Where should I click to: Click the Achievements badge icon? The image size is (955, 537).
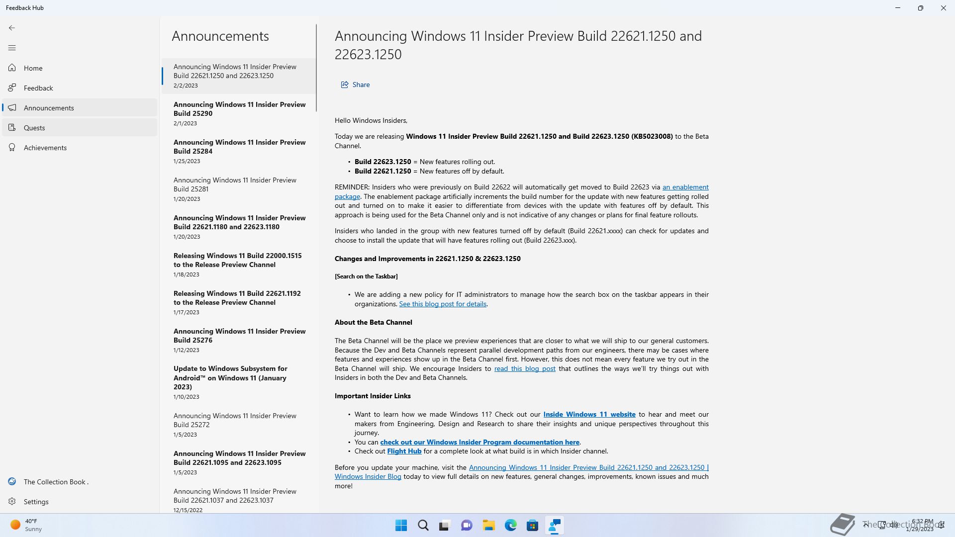(12, 147)
